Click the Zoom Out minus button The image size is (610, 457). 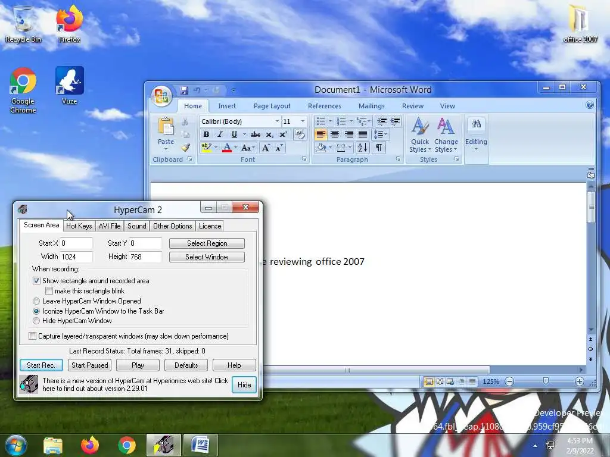pyautogui.click(x=509, y=381)
